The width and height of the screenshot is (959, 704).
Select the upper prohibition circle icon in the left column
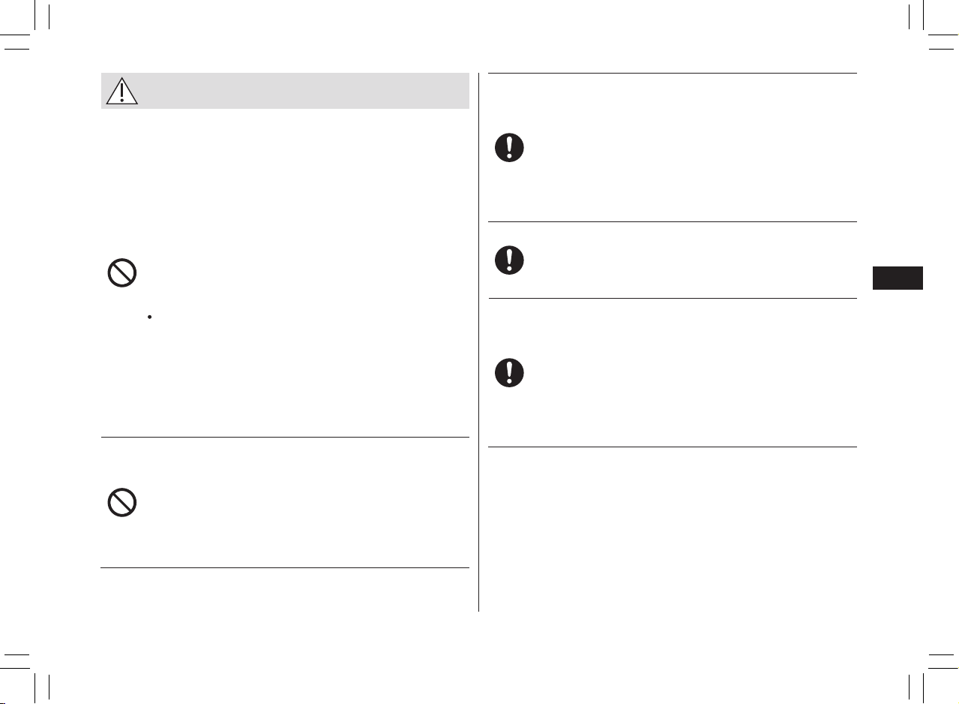click(x=121, y=273)
